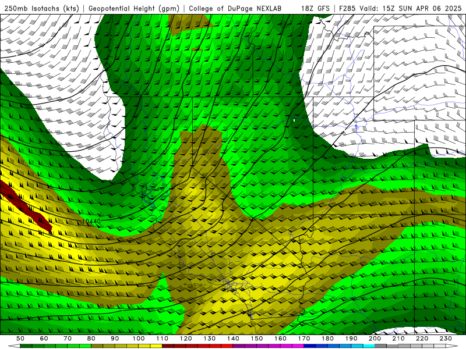The image size is (466, 349).
Task: Select the "18Z GFS" model run label
Action: point(316,9)
